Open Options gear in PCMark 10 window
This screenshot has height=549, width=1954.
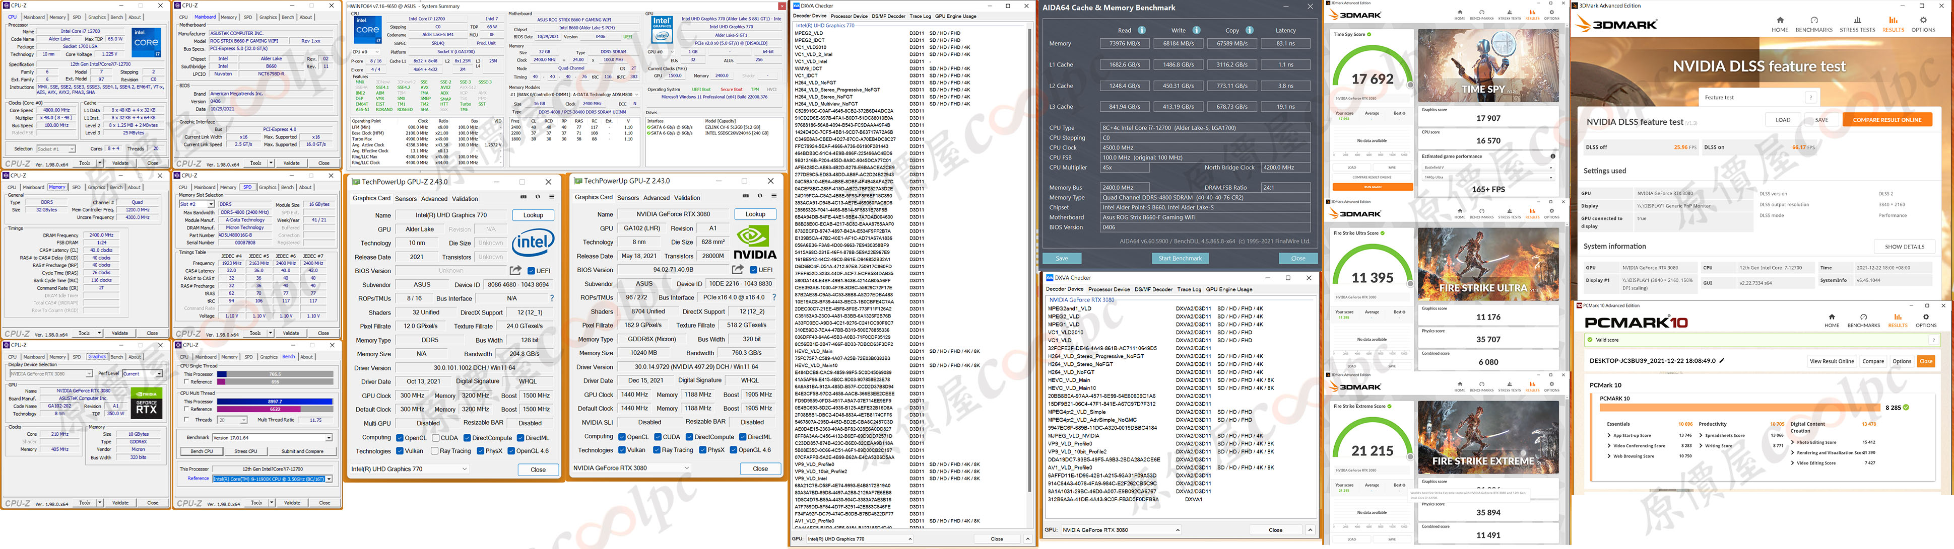click(1926, 321)
